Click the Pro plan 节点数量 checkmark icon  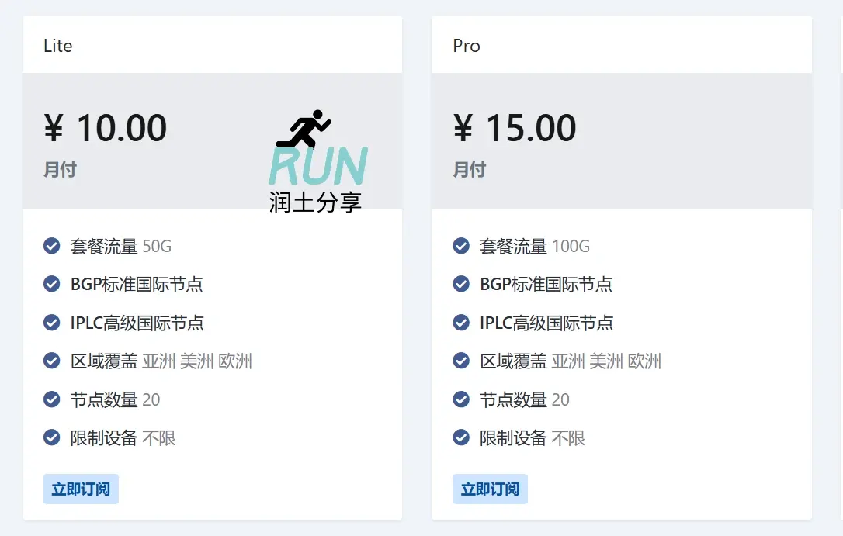point(461,399)
